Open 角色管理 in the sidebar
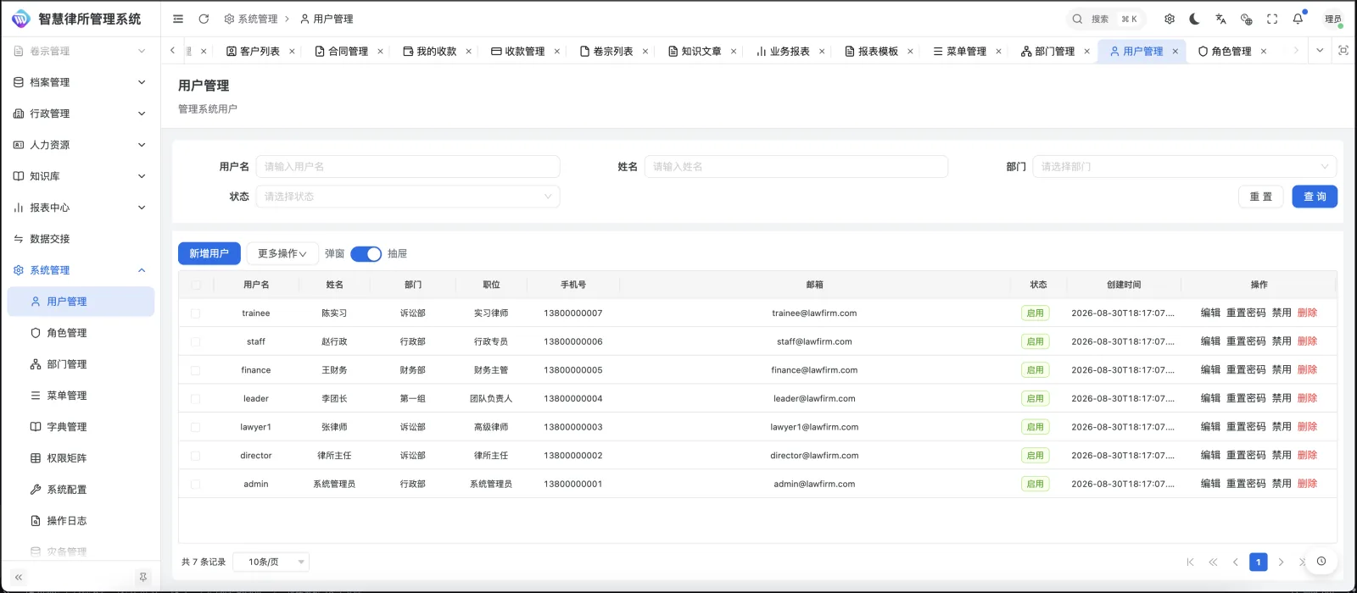The width and height of the screenshot is (1357, 593). point(81,333)
